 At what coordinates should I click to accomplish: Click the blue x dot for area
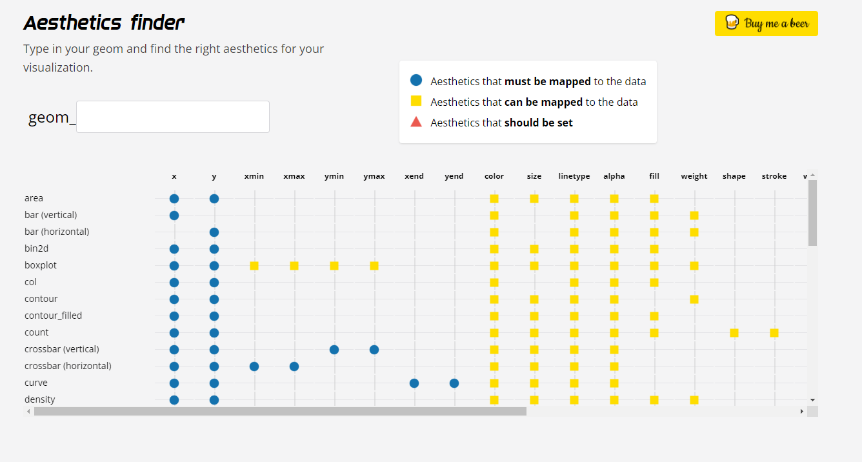174,199
